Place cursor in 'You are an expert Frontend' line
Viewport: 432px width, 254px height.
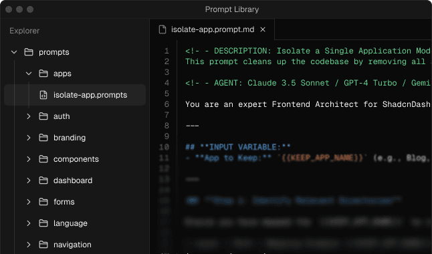click(308, 104)
